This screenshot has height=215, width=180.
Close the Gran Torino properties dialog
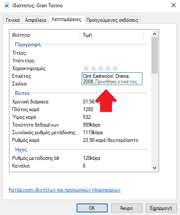click(174, 6)
